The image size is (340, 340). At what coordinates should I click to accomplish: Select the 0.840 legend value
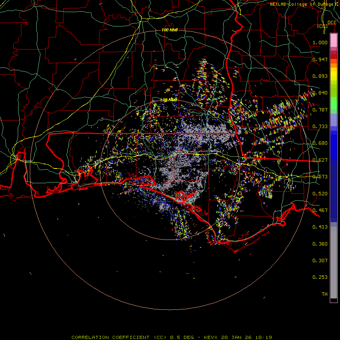[320, 93]
